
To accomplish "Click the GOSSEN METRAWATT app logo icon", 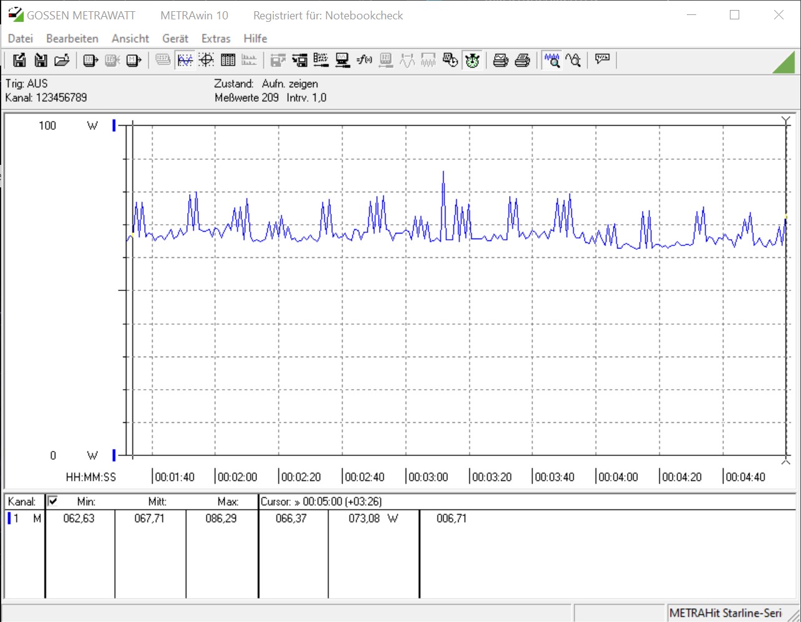I will point(16,14).
